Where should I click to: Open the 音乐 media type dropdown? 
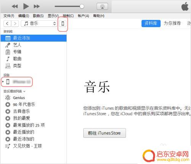tap(39, 24)
